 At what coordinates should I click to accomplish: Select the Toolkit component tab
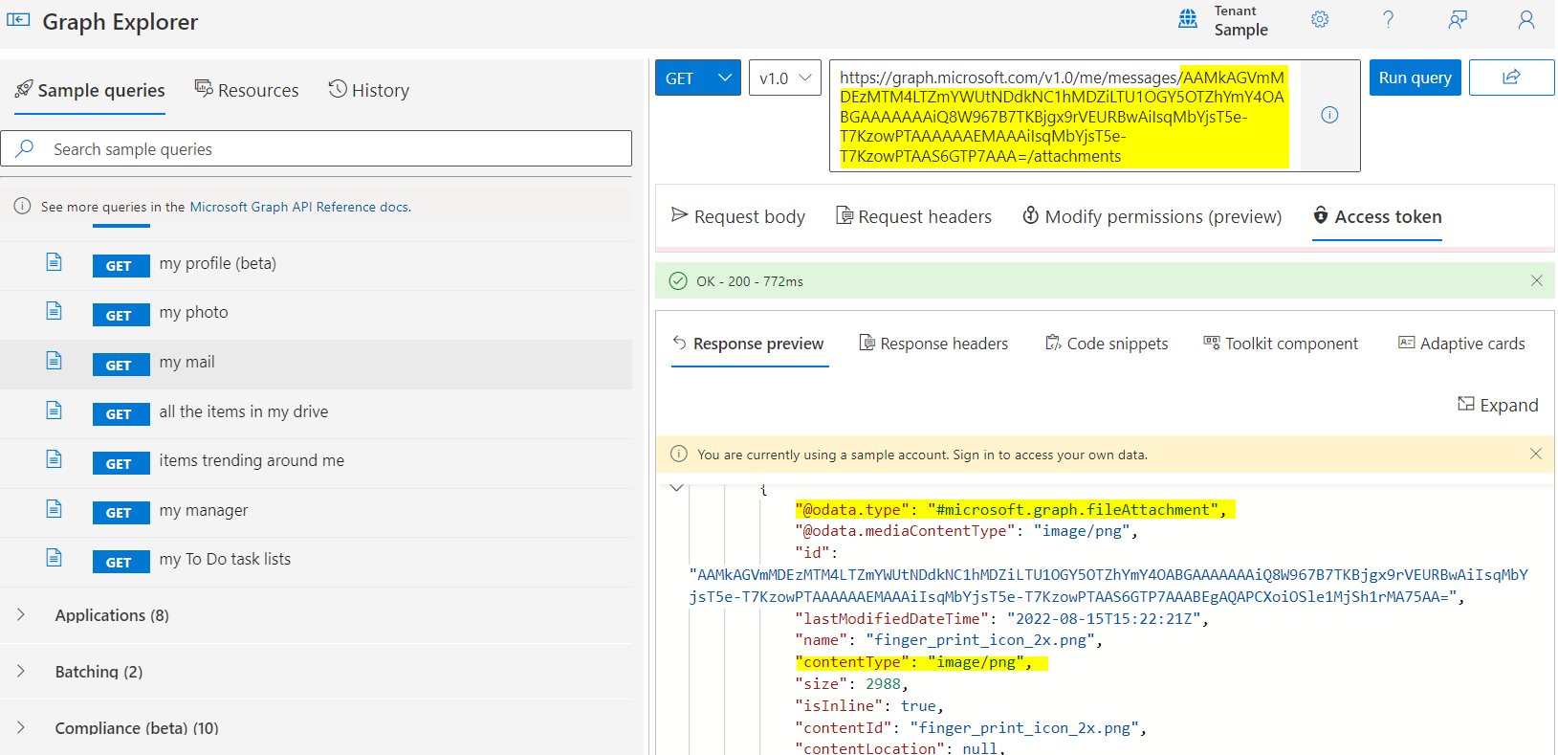pos(1281,344)
